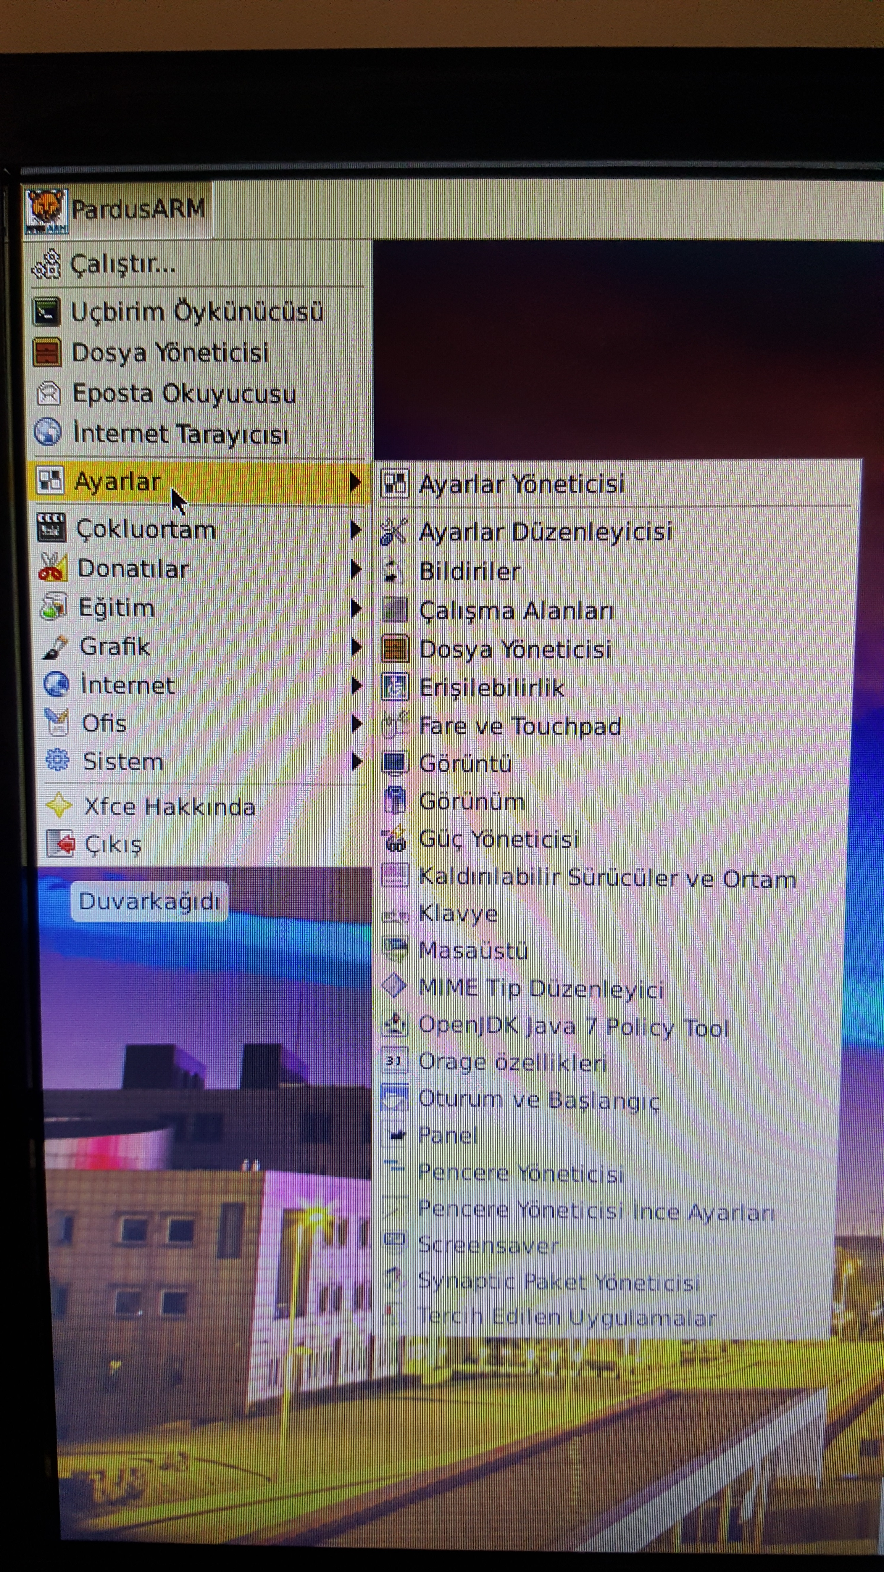Viewport: 884px width, 1572px height.
Task: Open Bildiriler notifications settings
Action: point(616,572)
